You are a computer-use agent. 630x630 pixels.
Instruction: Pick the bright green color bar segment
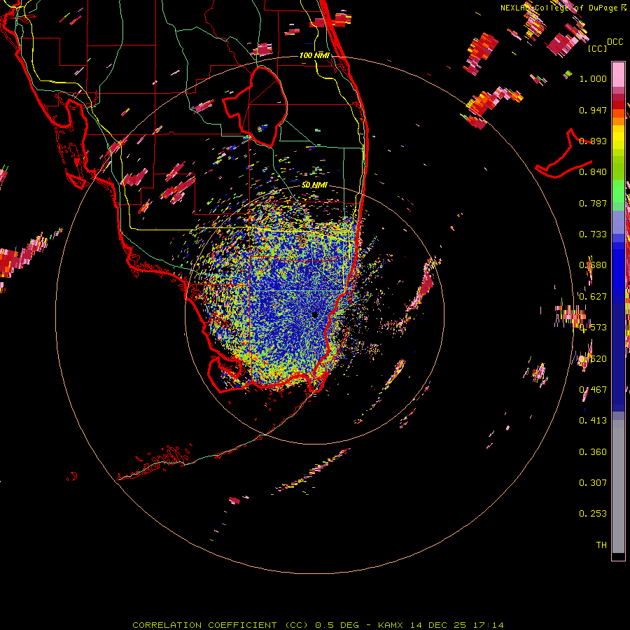click(x=618, y=191)
